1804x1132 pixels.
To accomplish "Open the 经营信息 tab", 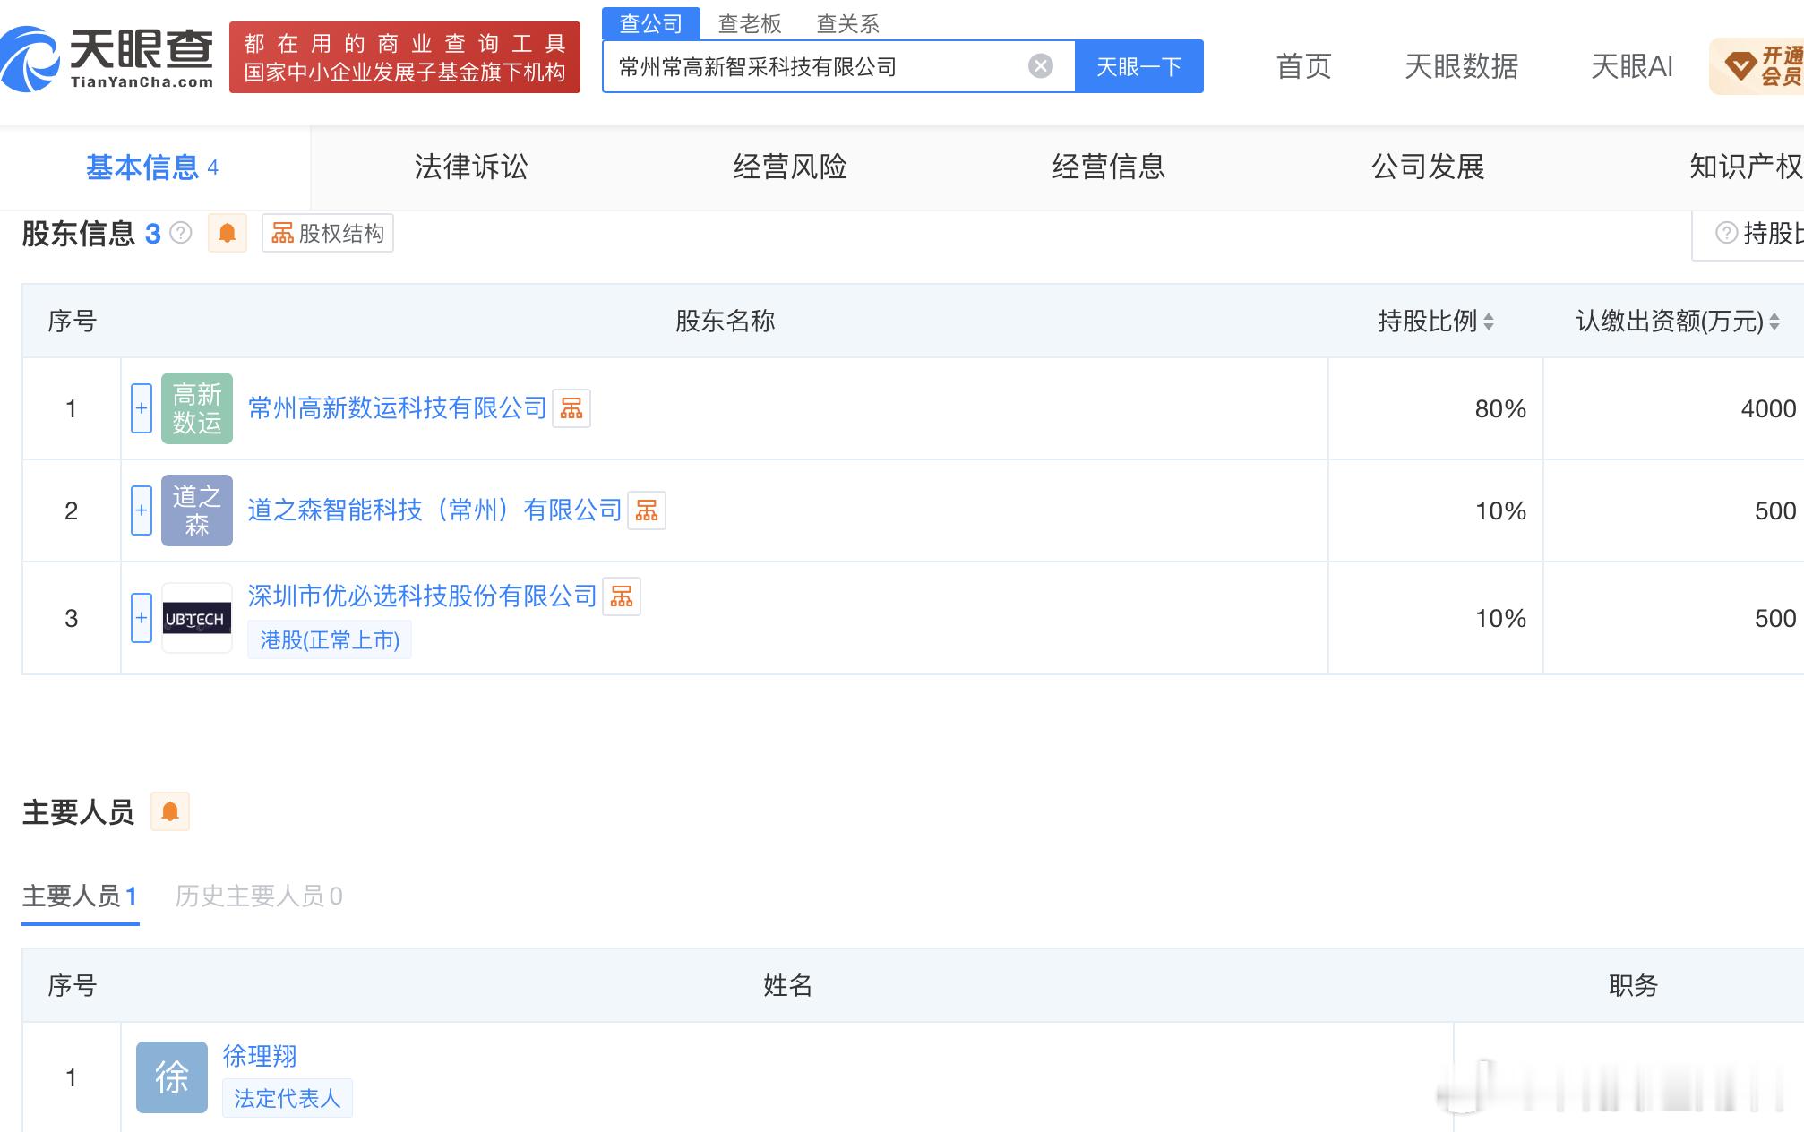I will [1109, 167].
